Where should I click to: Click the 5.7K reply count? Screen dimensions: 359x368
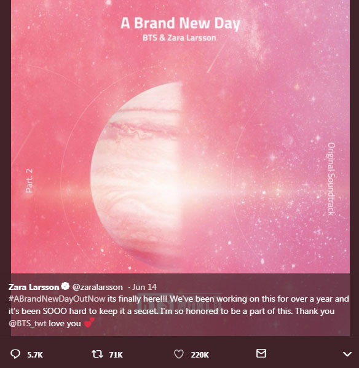[x=35, y=354]
